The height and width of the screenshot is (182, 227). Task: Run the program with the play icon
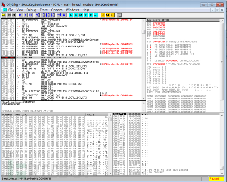[21, 15]
